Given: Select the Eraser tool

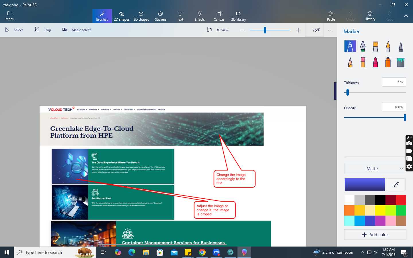Looking at the screenshot, I should pos(363,62).
